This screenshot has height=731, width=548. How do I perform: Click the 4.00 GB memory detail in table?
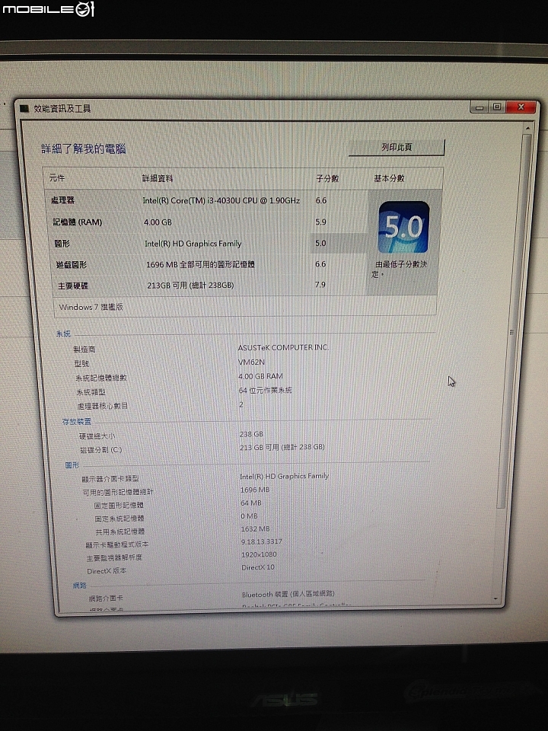(158, 222)
